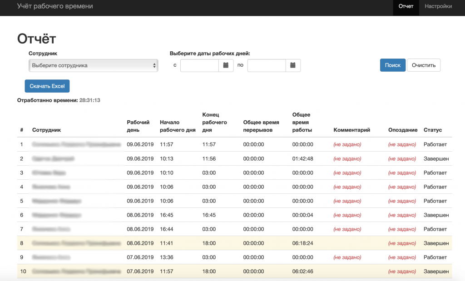The width and height of the screenshot is (465, 281).
Task: Edit comment '(не задано)' in row 5
Action: coord(347,201)
